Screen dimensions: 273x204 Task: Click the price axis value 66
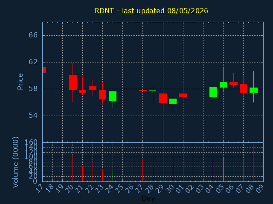[x=33, y=35]
